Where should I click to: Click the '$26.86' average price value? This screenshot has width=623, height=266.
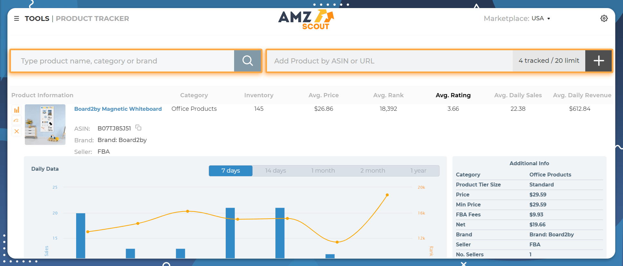pos(323,109)
